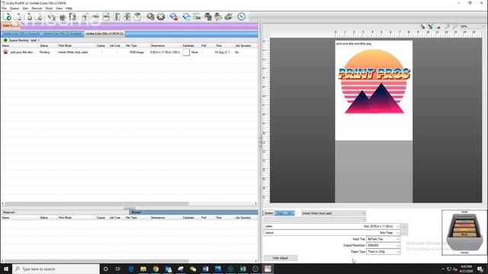Click the Substrate color swatch in the job row
Viewport: 488px width, 274px height.
click(x=186, y=53)
